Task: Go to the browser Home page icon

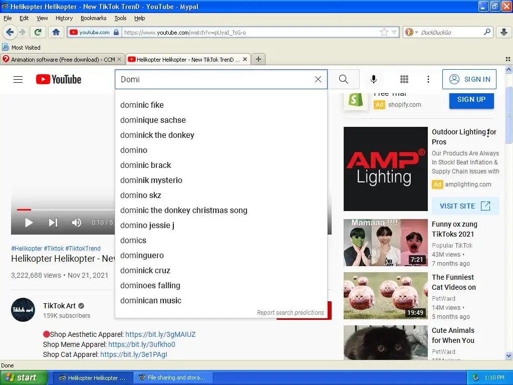Action: click(x=56, y=32)
